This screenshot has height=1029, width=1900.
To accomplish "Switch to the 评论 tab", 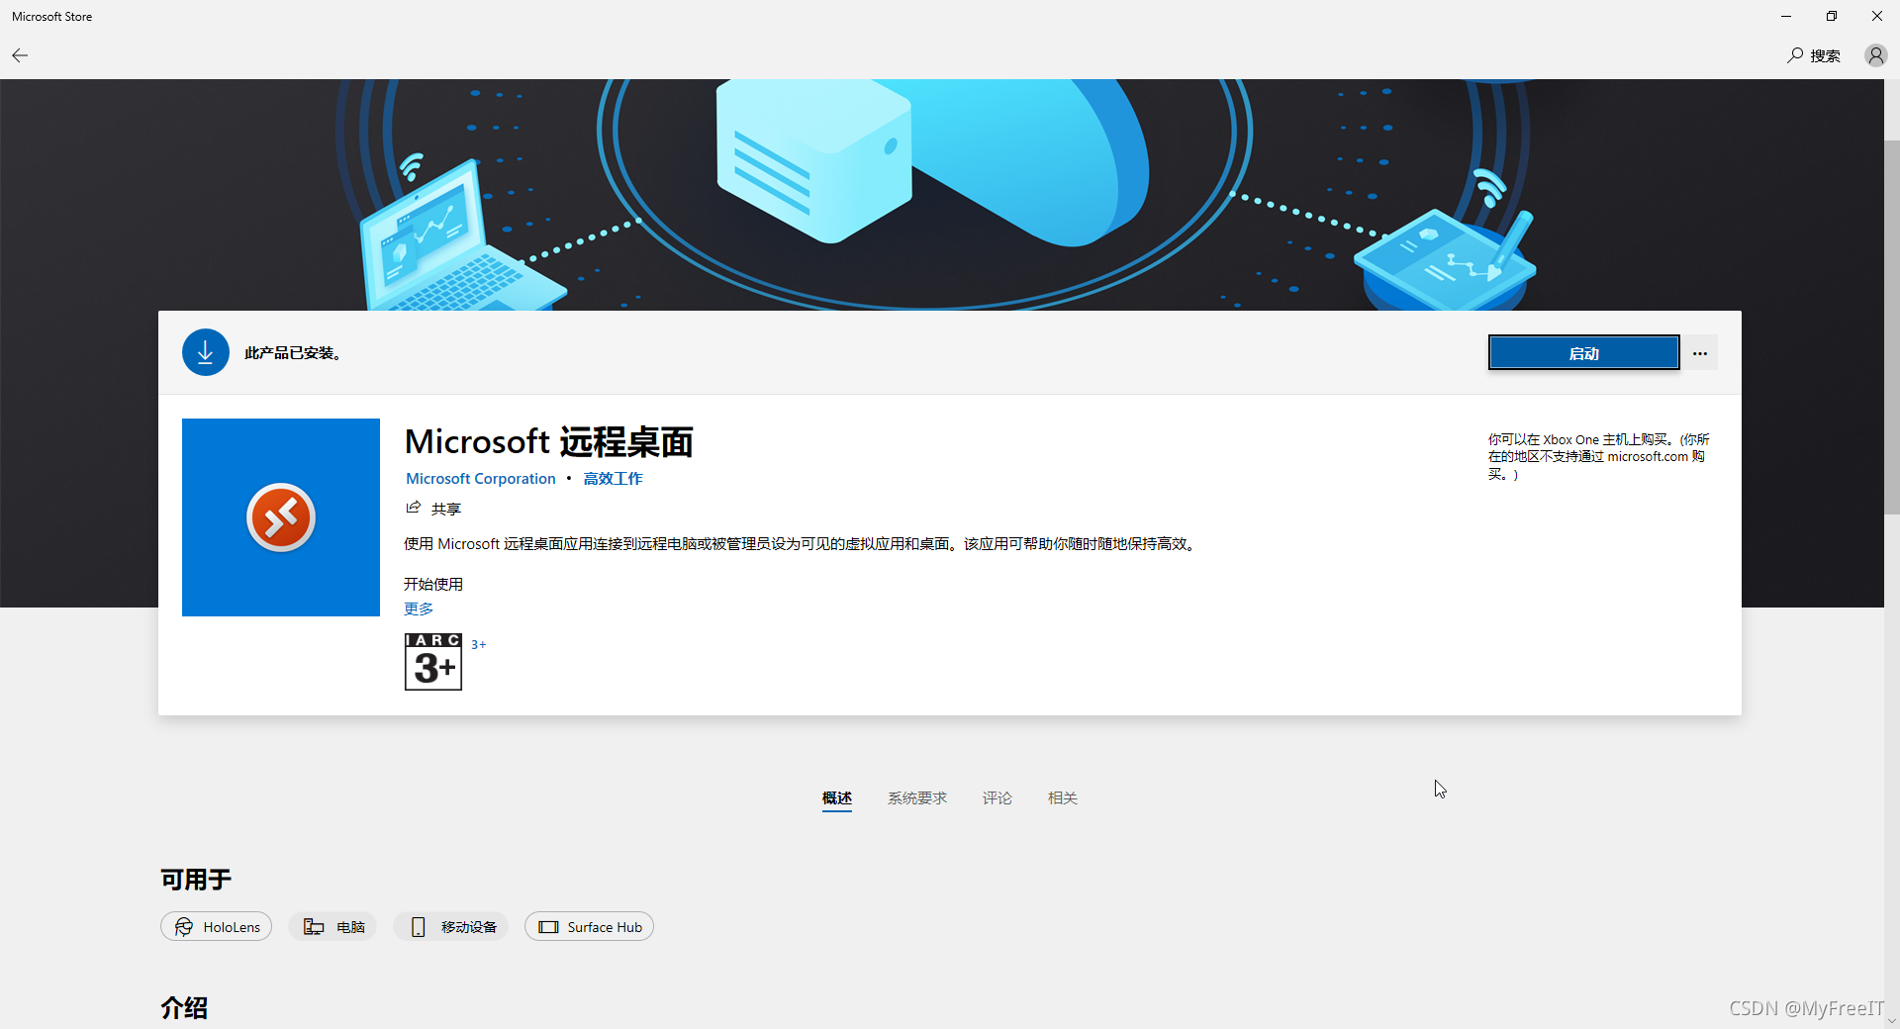I will [997, 798].
